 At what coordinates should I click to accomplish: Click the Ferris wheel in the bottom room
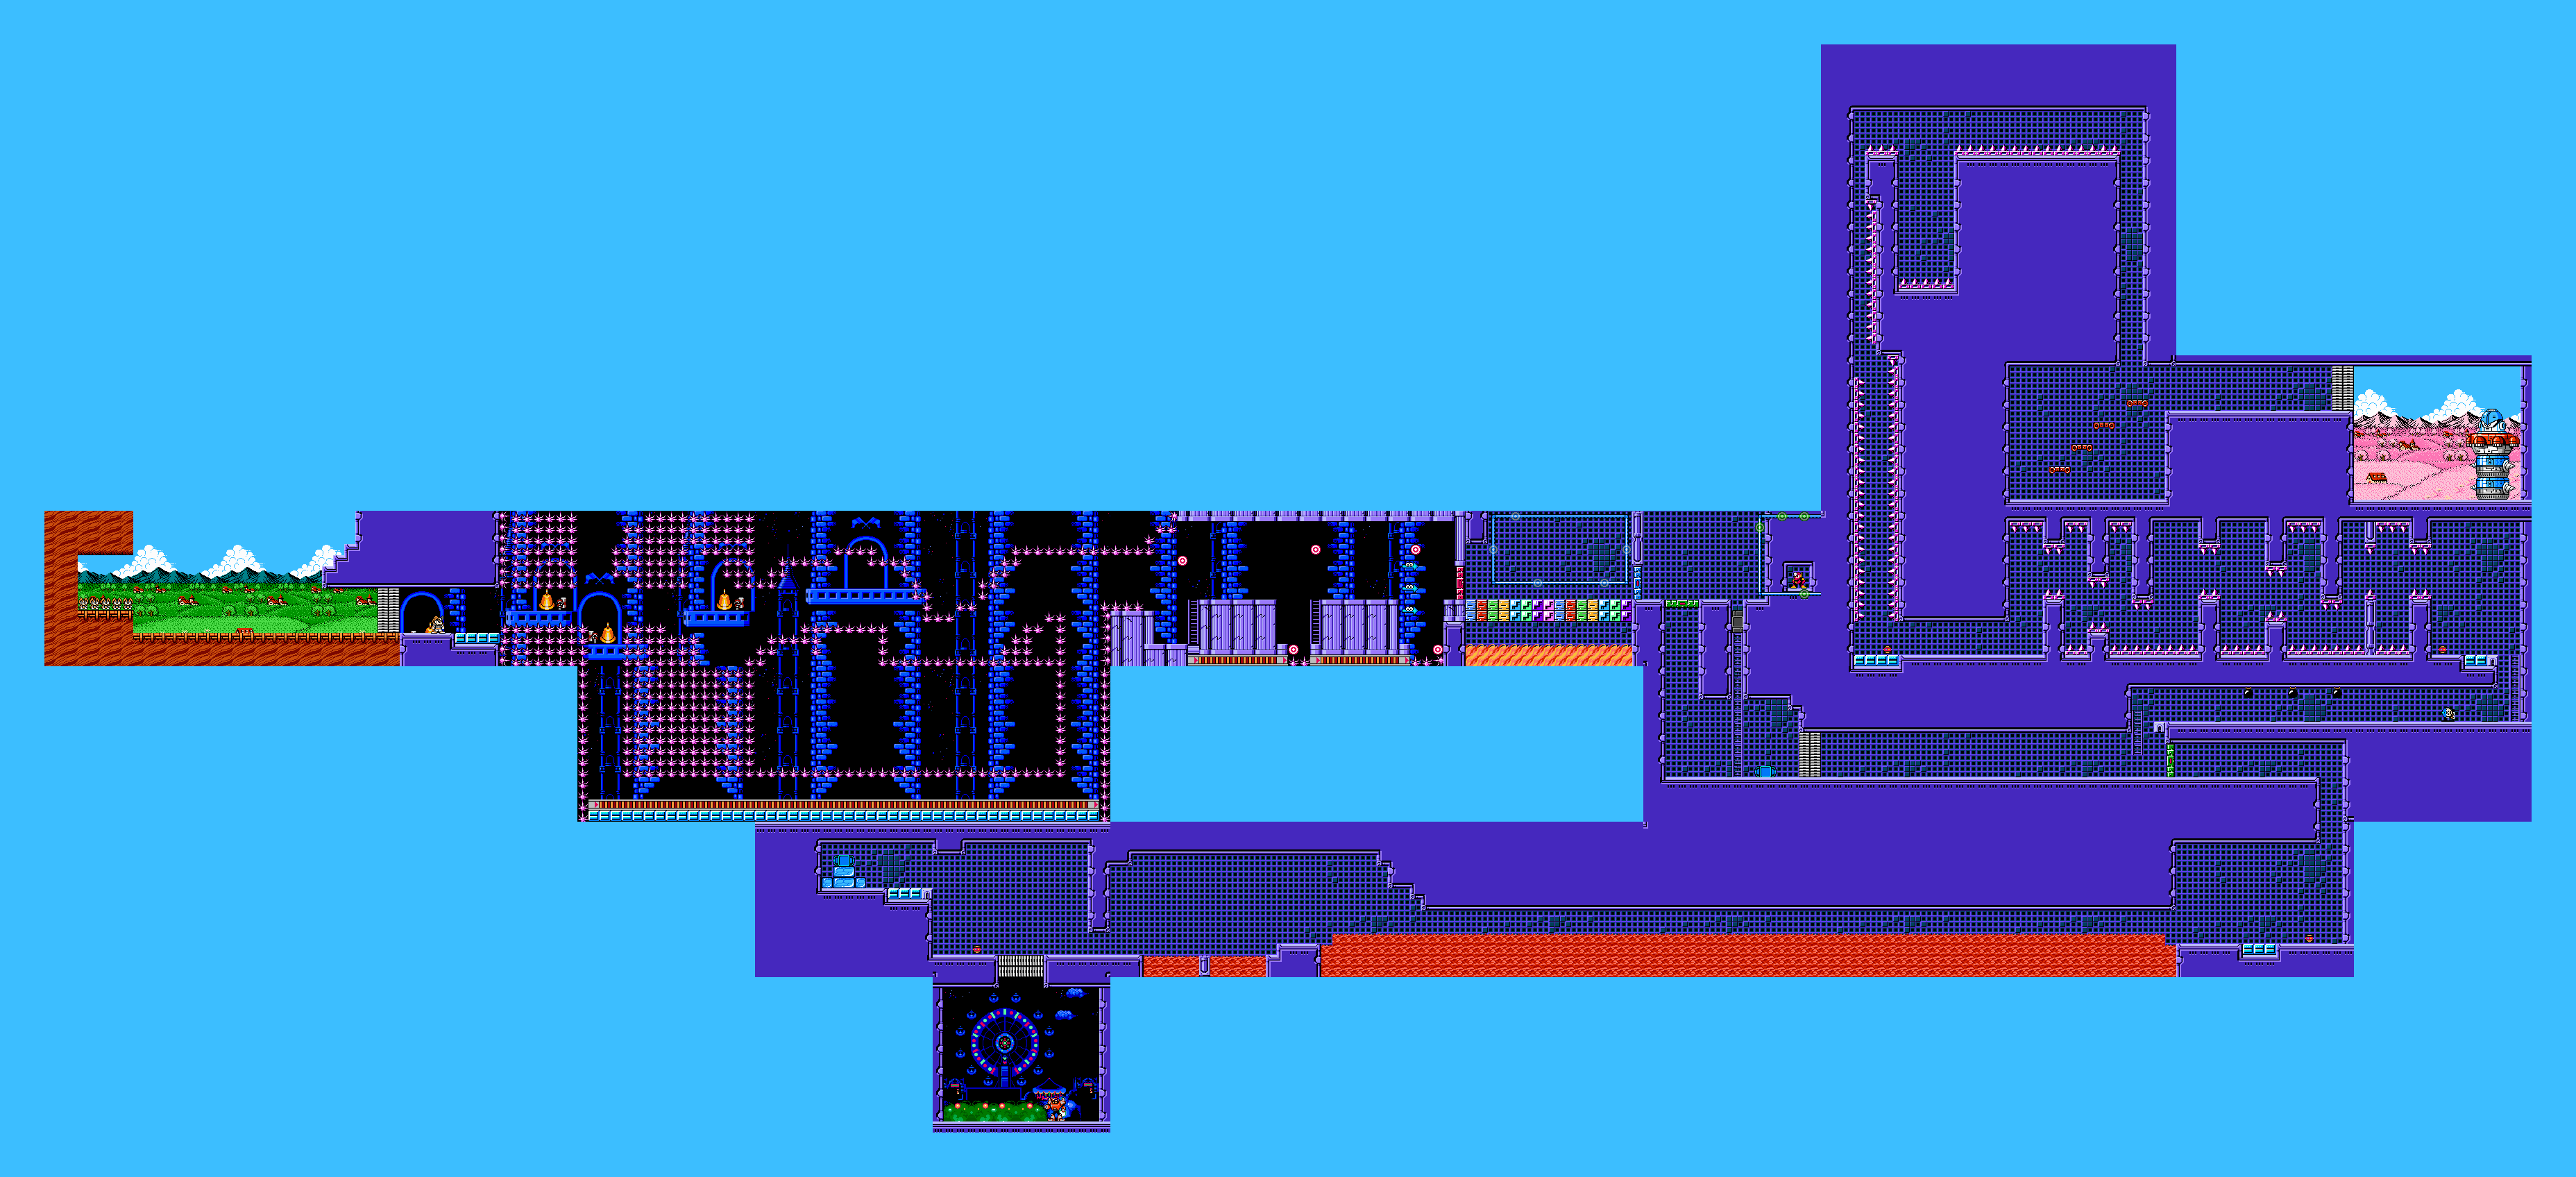click(1004, 1042)
